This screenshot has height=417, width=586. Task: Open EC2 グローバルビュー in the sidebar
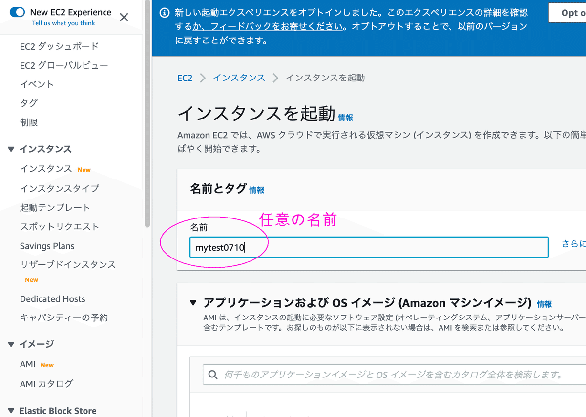64,65
